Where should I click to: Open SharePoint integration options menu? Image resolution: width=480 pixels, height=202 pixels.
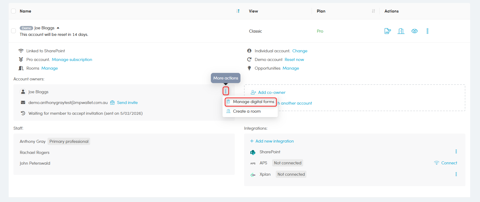pyautogui.click(x=456, y=151)
